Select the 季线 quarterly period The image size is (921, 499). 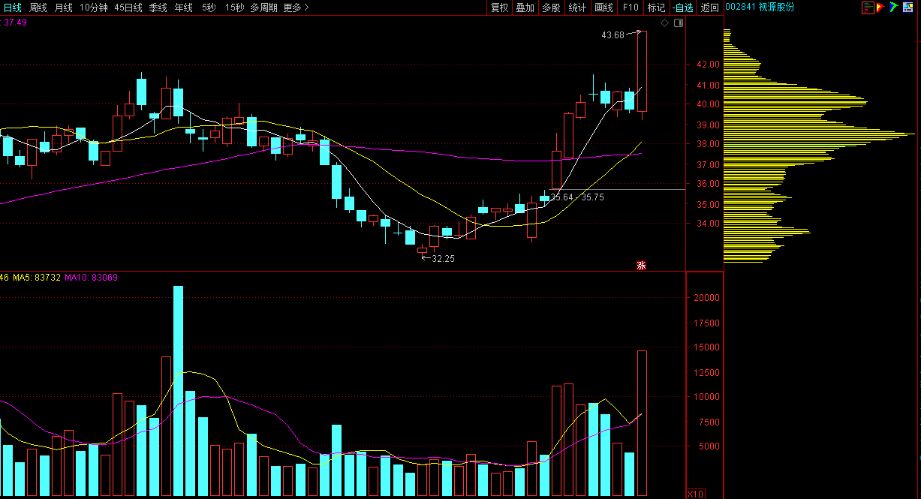[x=158, y=8]
